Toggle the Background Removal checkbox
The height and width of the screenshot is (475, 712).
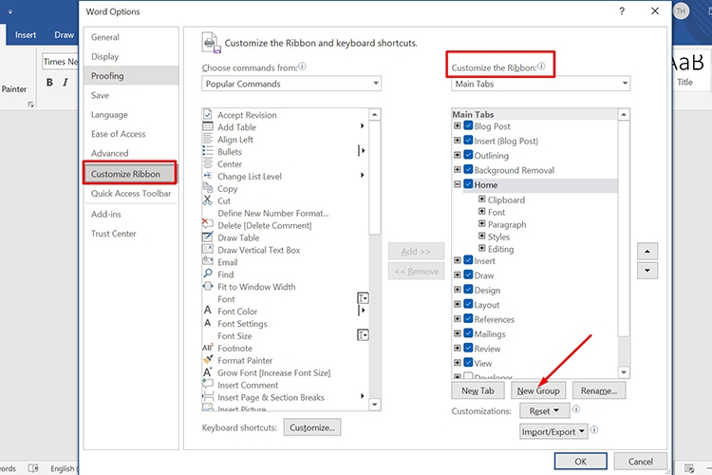(x=468, y=169)
